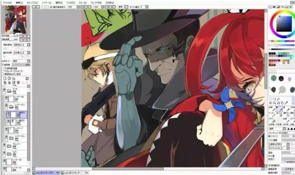This screenshot has width=295, height=175.
Task: Click the Delete Layer trash icon
Action: click(18, 82)
